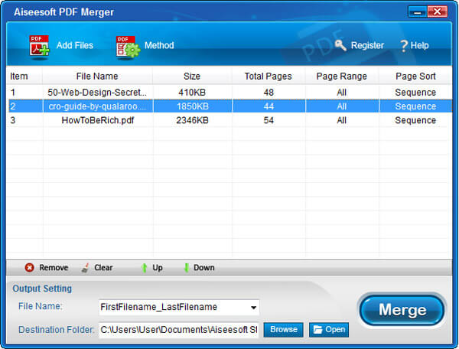Click the Help question mark icon

point(404,46)
